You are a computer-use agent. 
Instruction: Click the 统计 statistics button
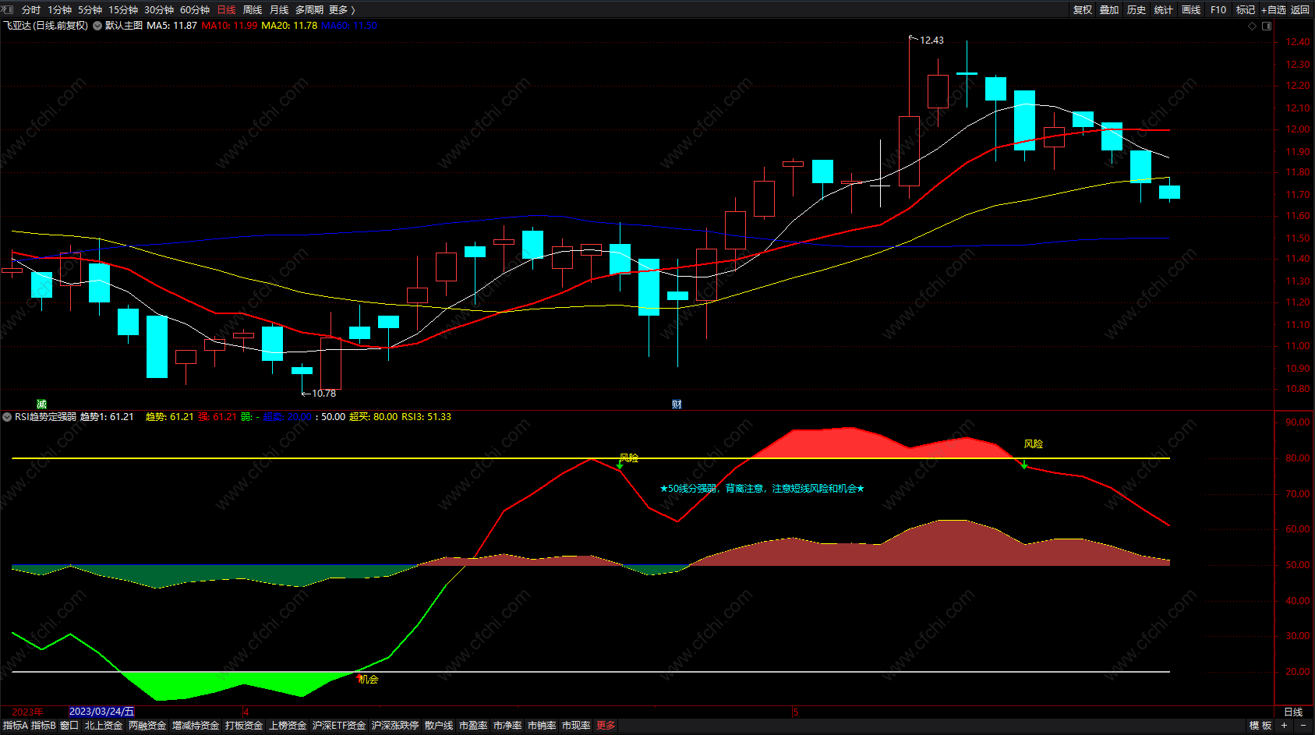[1164, 10]
